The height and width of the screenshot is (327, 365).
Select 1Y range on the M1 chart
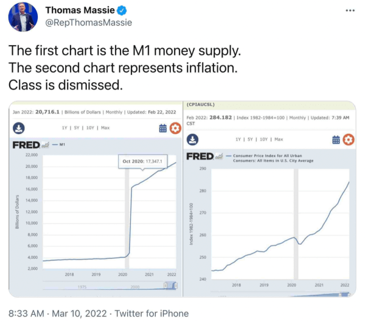[x=64, y=128]
